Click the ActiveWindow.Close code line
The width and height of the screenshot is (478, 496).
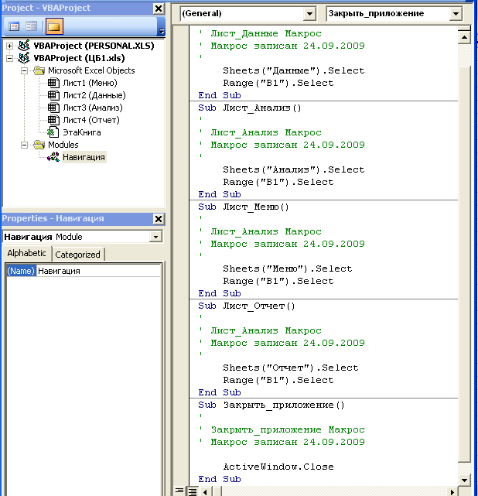click(278, 467)
